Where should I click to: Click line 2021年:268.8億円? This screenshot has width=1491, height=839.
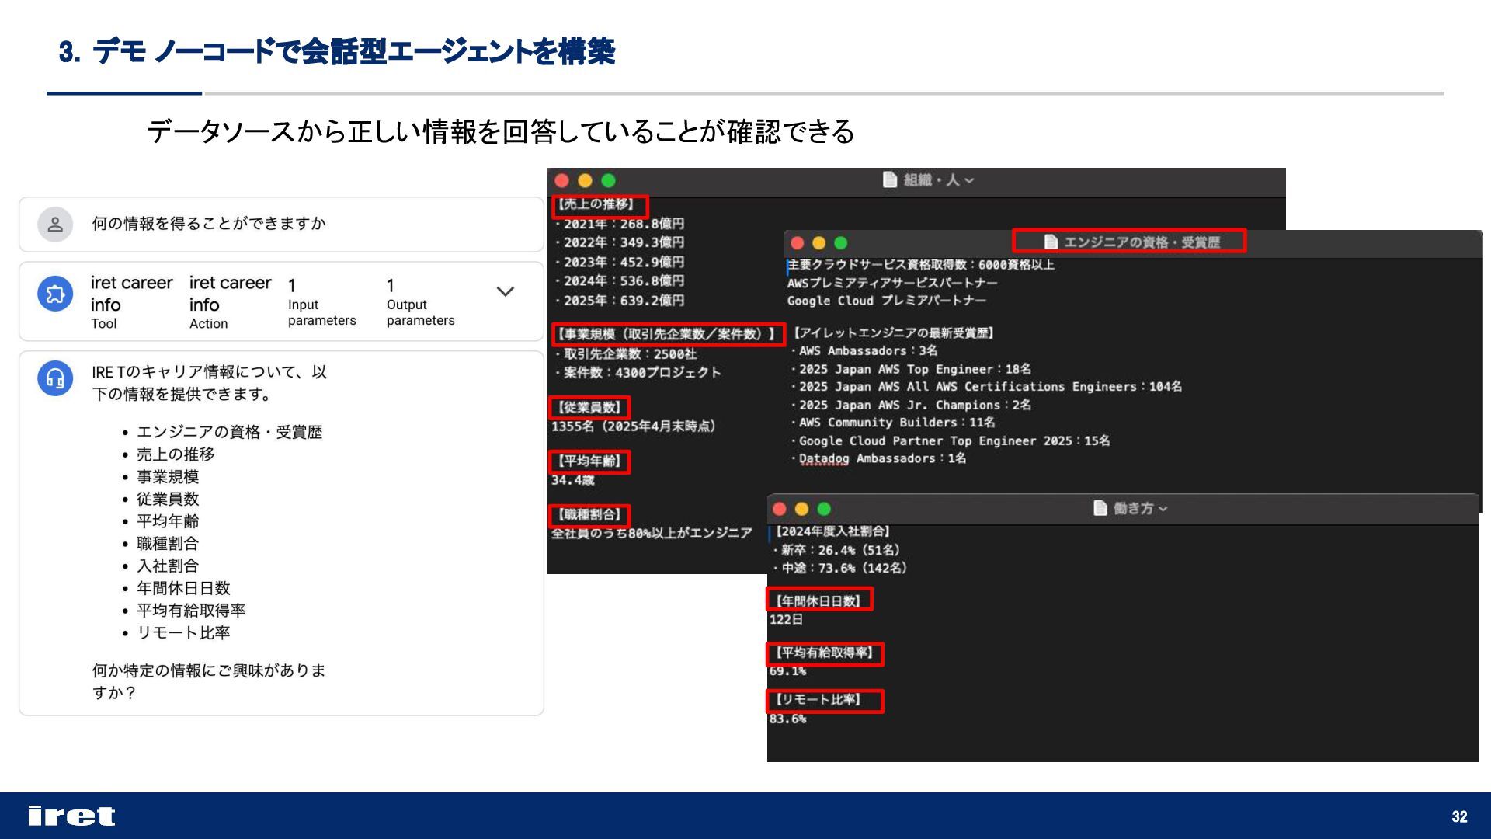pyautogui.click(x=620, y=224)
